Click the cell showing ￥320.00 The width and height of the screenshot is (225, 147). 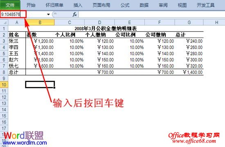pos(189,66)
